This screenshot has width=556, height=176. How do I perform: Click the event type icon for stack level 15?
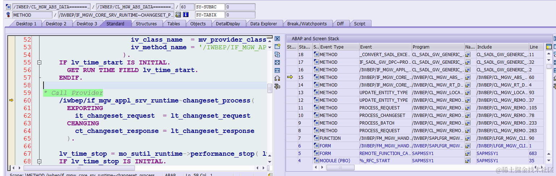[316, 77]
